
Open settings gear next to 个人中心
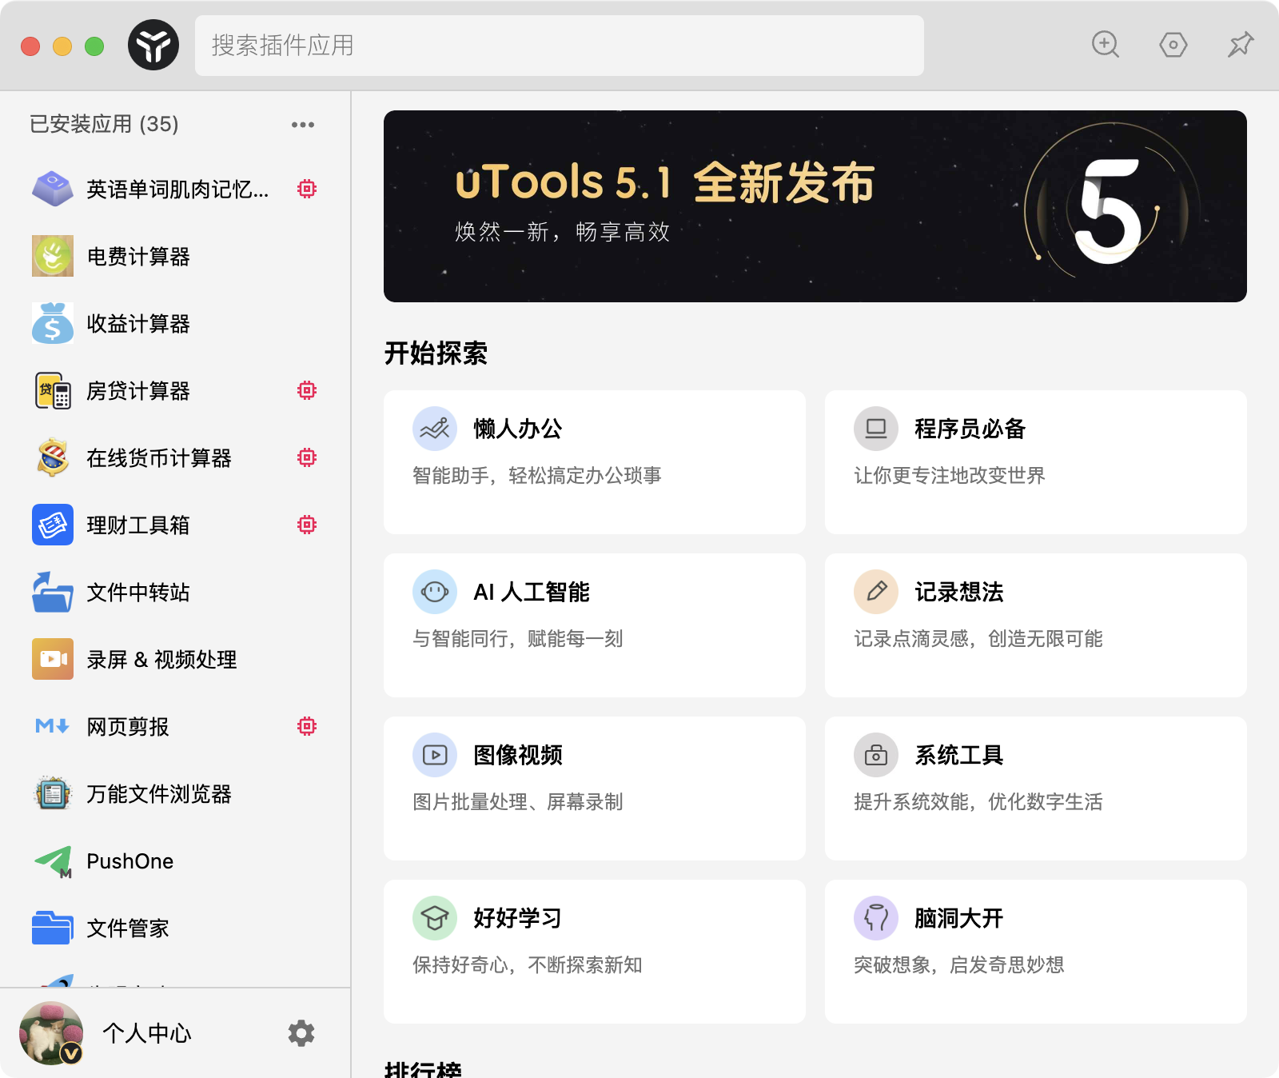pyautogui.click(x=301, y=1033)
